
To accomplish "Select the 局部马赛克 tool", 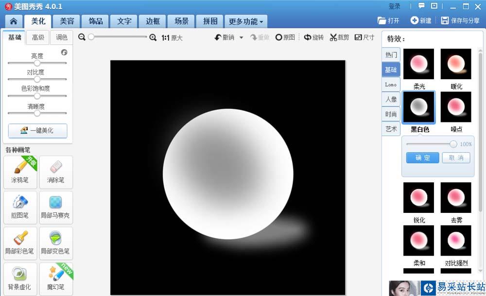I will (56, 208).
